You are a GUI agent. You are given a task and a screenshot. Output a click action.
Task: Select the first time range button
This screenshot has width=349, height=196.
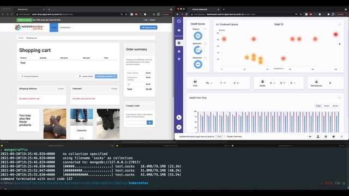pyautogui.click(x=318, y=106)
